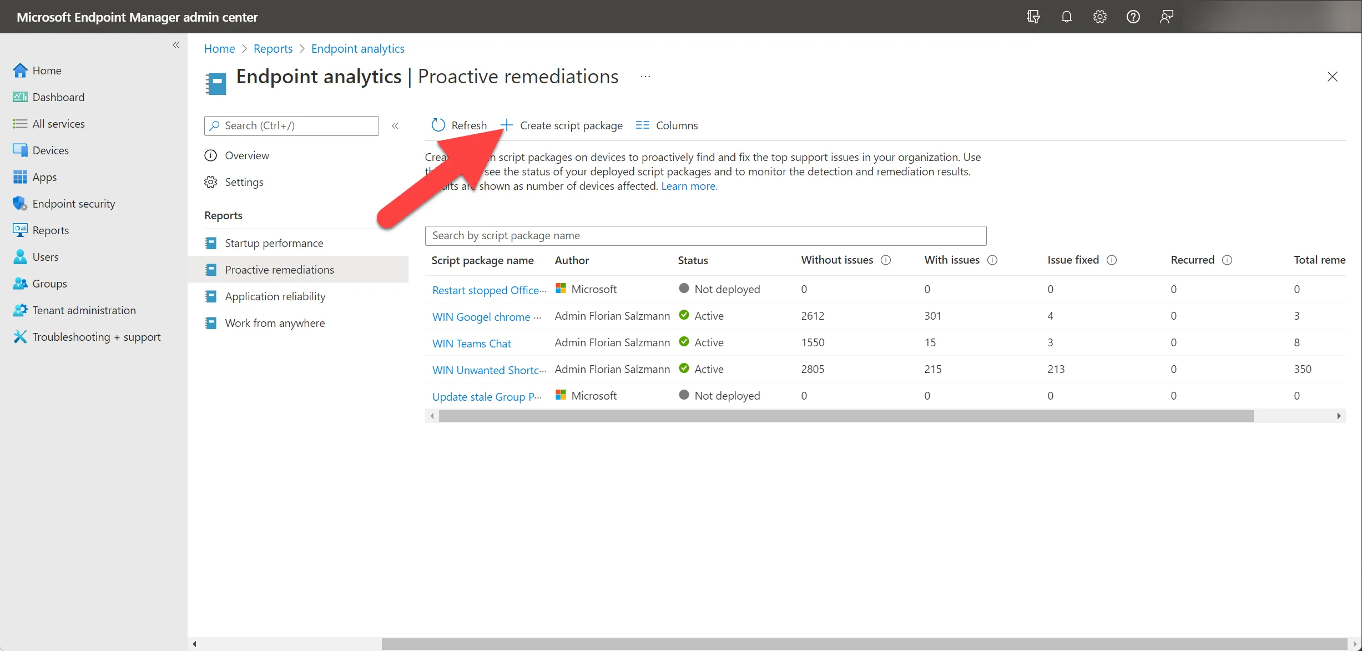
Task: Click the Reports monitor icon in sidebar
Action: (20, 230)
